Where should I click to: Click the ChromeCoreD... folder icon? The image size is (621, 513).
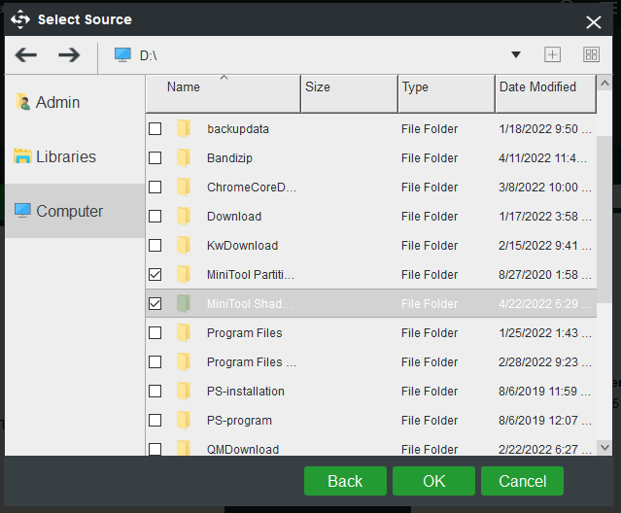tap(183, 187)
